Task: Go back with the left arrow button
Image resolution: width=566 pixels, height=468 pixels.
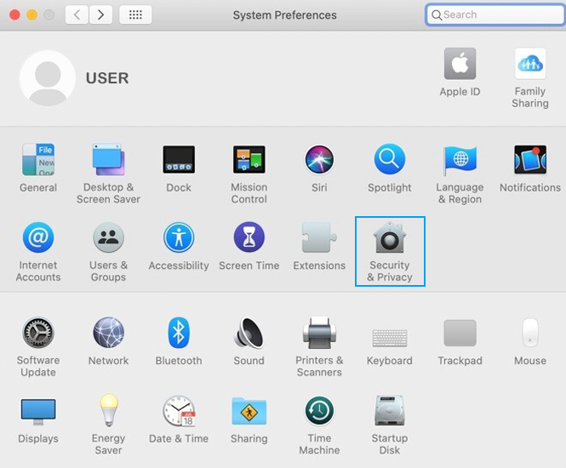Action: (x=77, y=14)
